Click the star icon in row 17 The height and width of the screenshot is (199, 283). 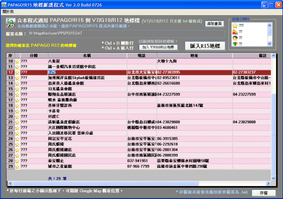[17, 100]
